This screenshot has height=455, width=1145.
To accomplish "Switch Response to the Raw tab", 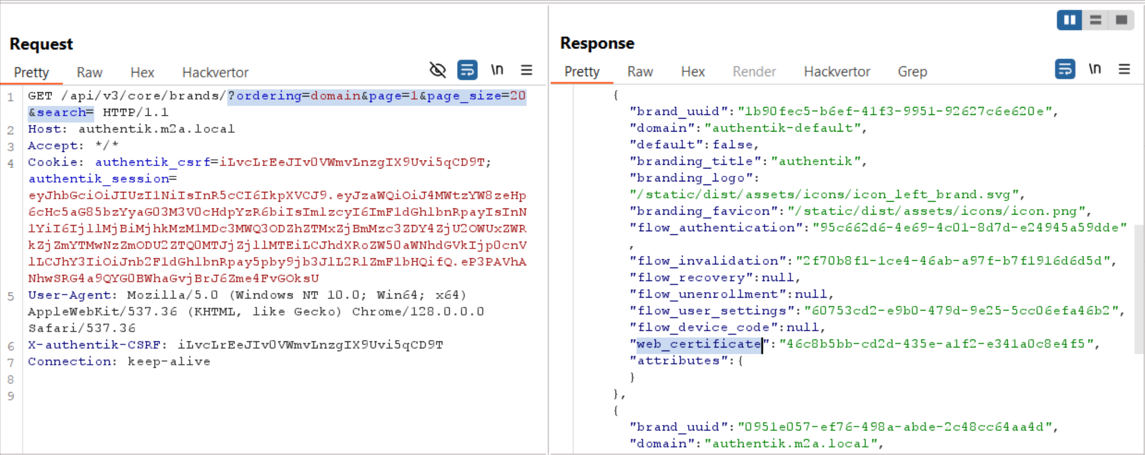I will pos(640,71).
